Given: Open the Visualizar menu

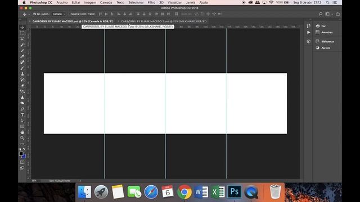Looking at the screenshot, I should (x=174, y=2).
